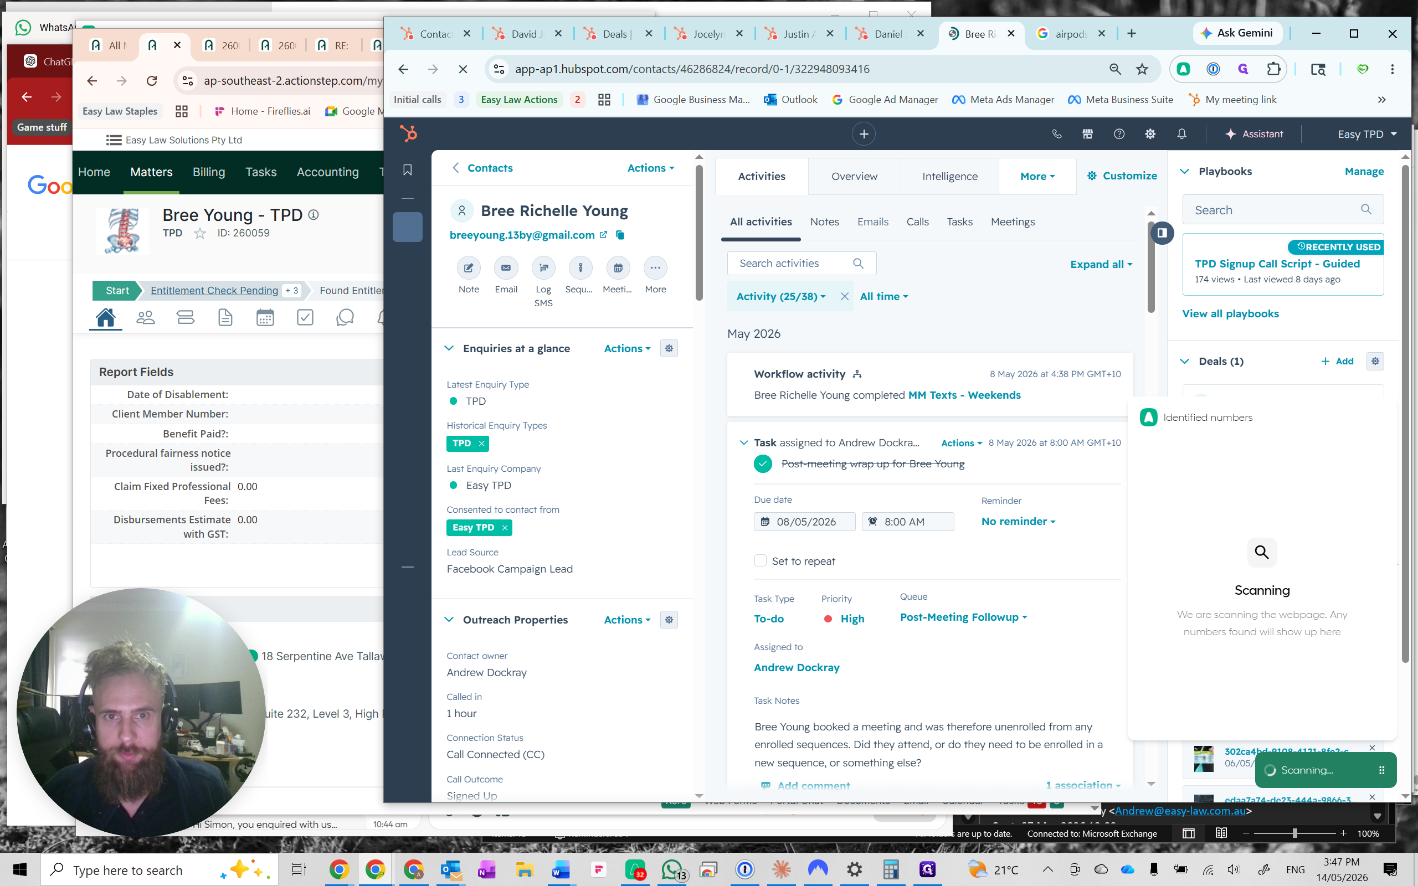
Task: Open the All time filter dropdown
Action: click(x=883, y=296)
